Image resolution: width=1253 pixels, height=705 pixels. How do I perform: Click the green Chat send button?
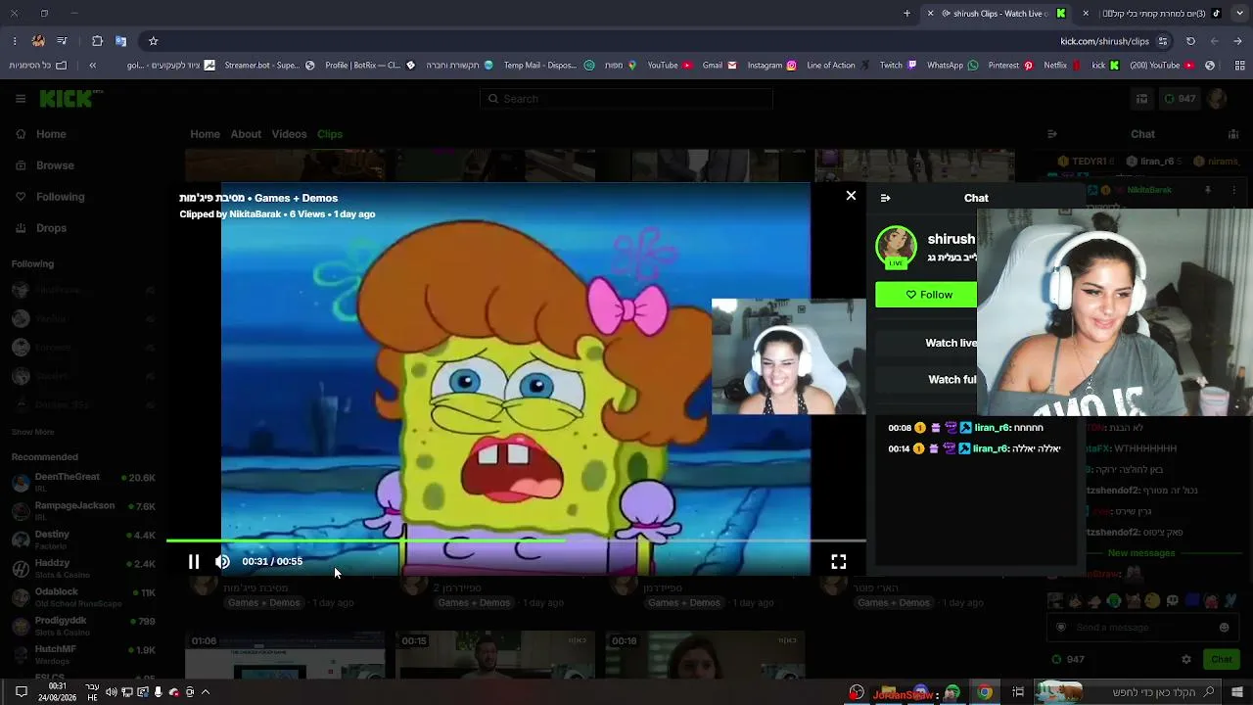pyautogui.click(x=1221, y=659)
